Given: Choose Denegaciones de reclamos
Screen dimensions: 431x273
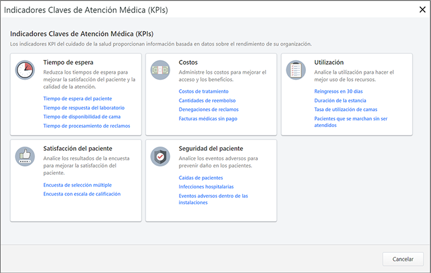Looking at the screenshot, I should pos(207,110).
